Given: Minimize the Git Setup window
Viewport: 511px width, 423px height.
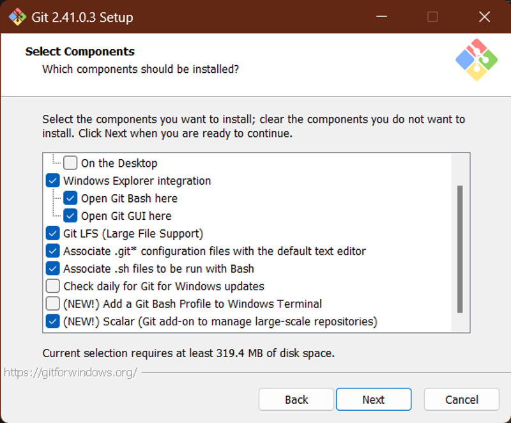Looking at the screenshot, I should pos(381,17).
